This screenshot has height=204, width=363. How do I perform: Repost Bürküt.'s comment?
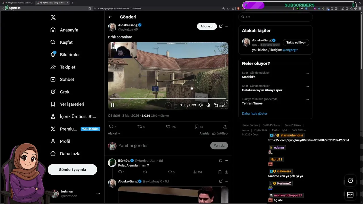pyautogui.click(x=145, y=172)
